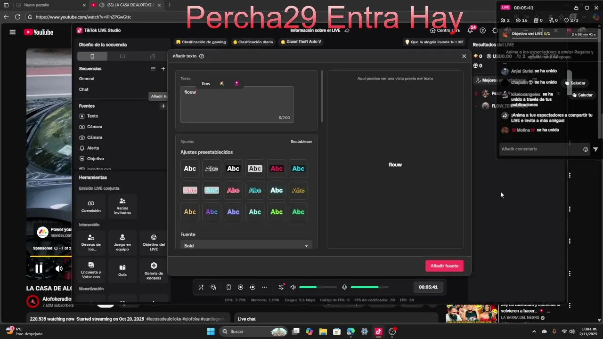Image resolution: width=603 pixels, height=339 pixels.
Task: Open notifications bell with 14 badge
Action: pos(470,31)
